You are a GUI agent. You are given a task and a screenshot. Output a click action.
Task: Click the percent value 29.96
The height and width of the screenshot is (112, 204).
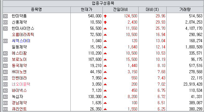tap(160, 16)
